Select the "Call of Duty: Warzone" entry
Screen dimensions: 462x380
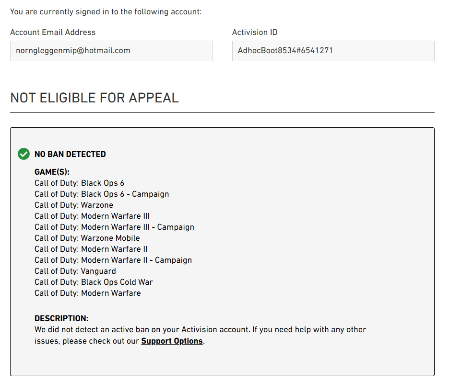coord(74,205)
